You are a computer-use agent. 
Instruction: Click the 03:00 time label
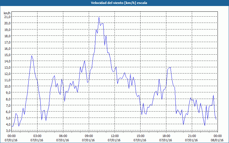point(37,136)
